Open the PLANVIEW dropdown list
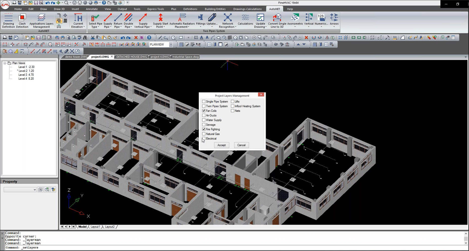This screenshot has width=469, height=251. 171,45
